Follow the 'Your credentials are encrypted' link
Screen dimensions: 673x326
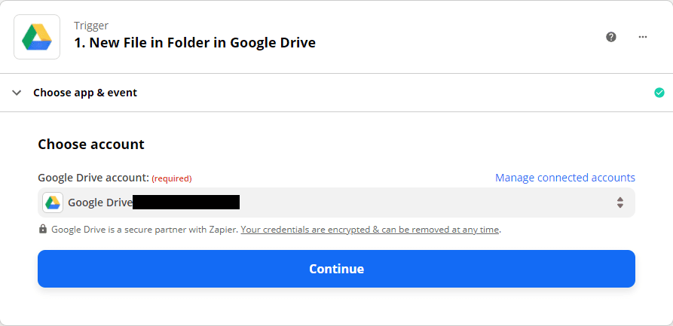pyautogui.click(x=369, y=230)
